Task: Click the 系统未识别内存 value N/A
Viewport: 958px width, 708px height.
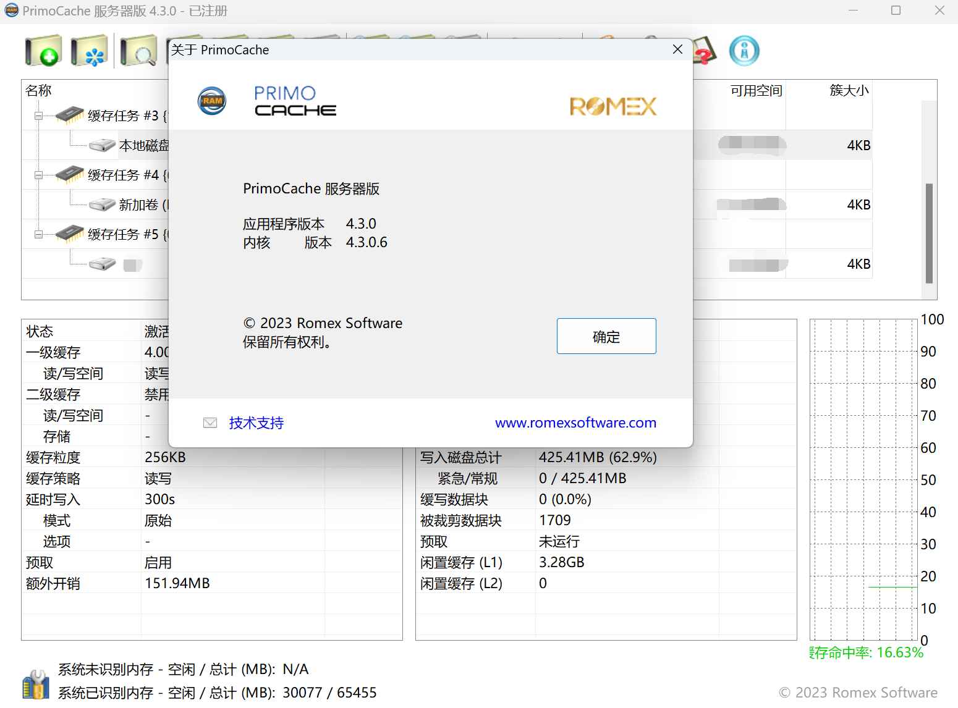Action: pos(295,669)
